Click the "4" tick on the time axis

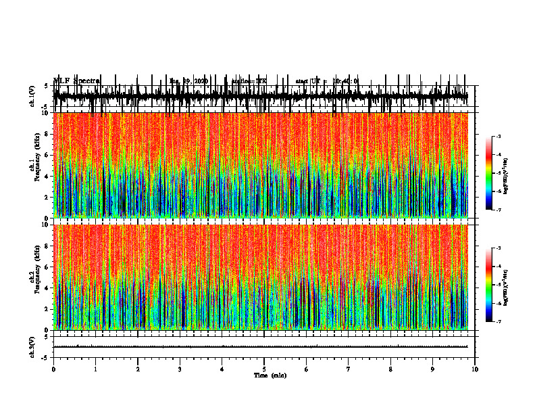(222, 369)
